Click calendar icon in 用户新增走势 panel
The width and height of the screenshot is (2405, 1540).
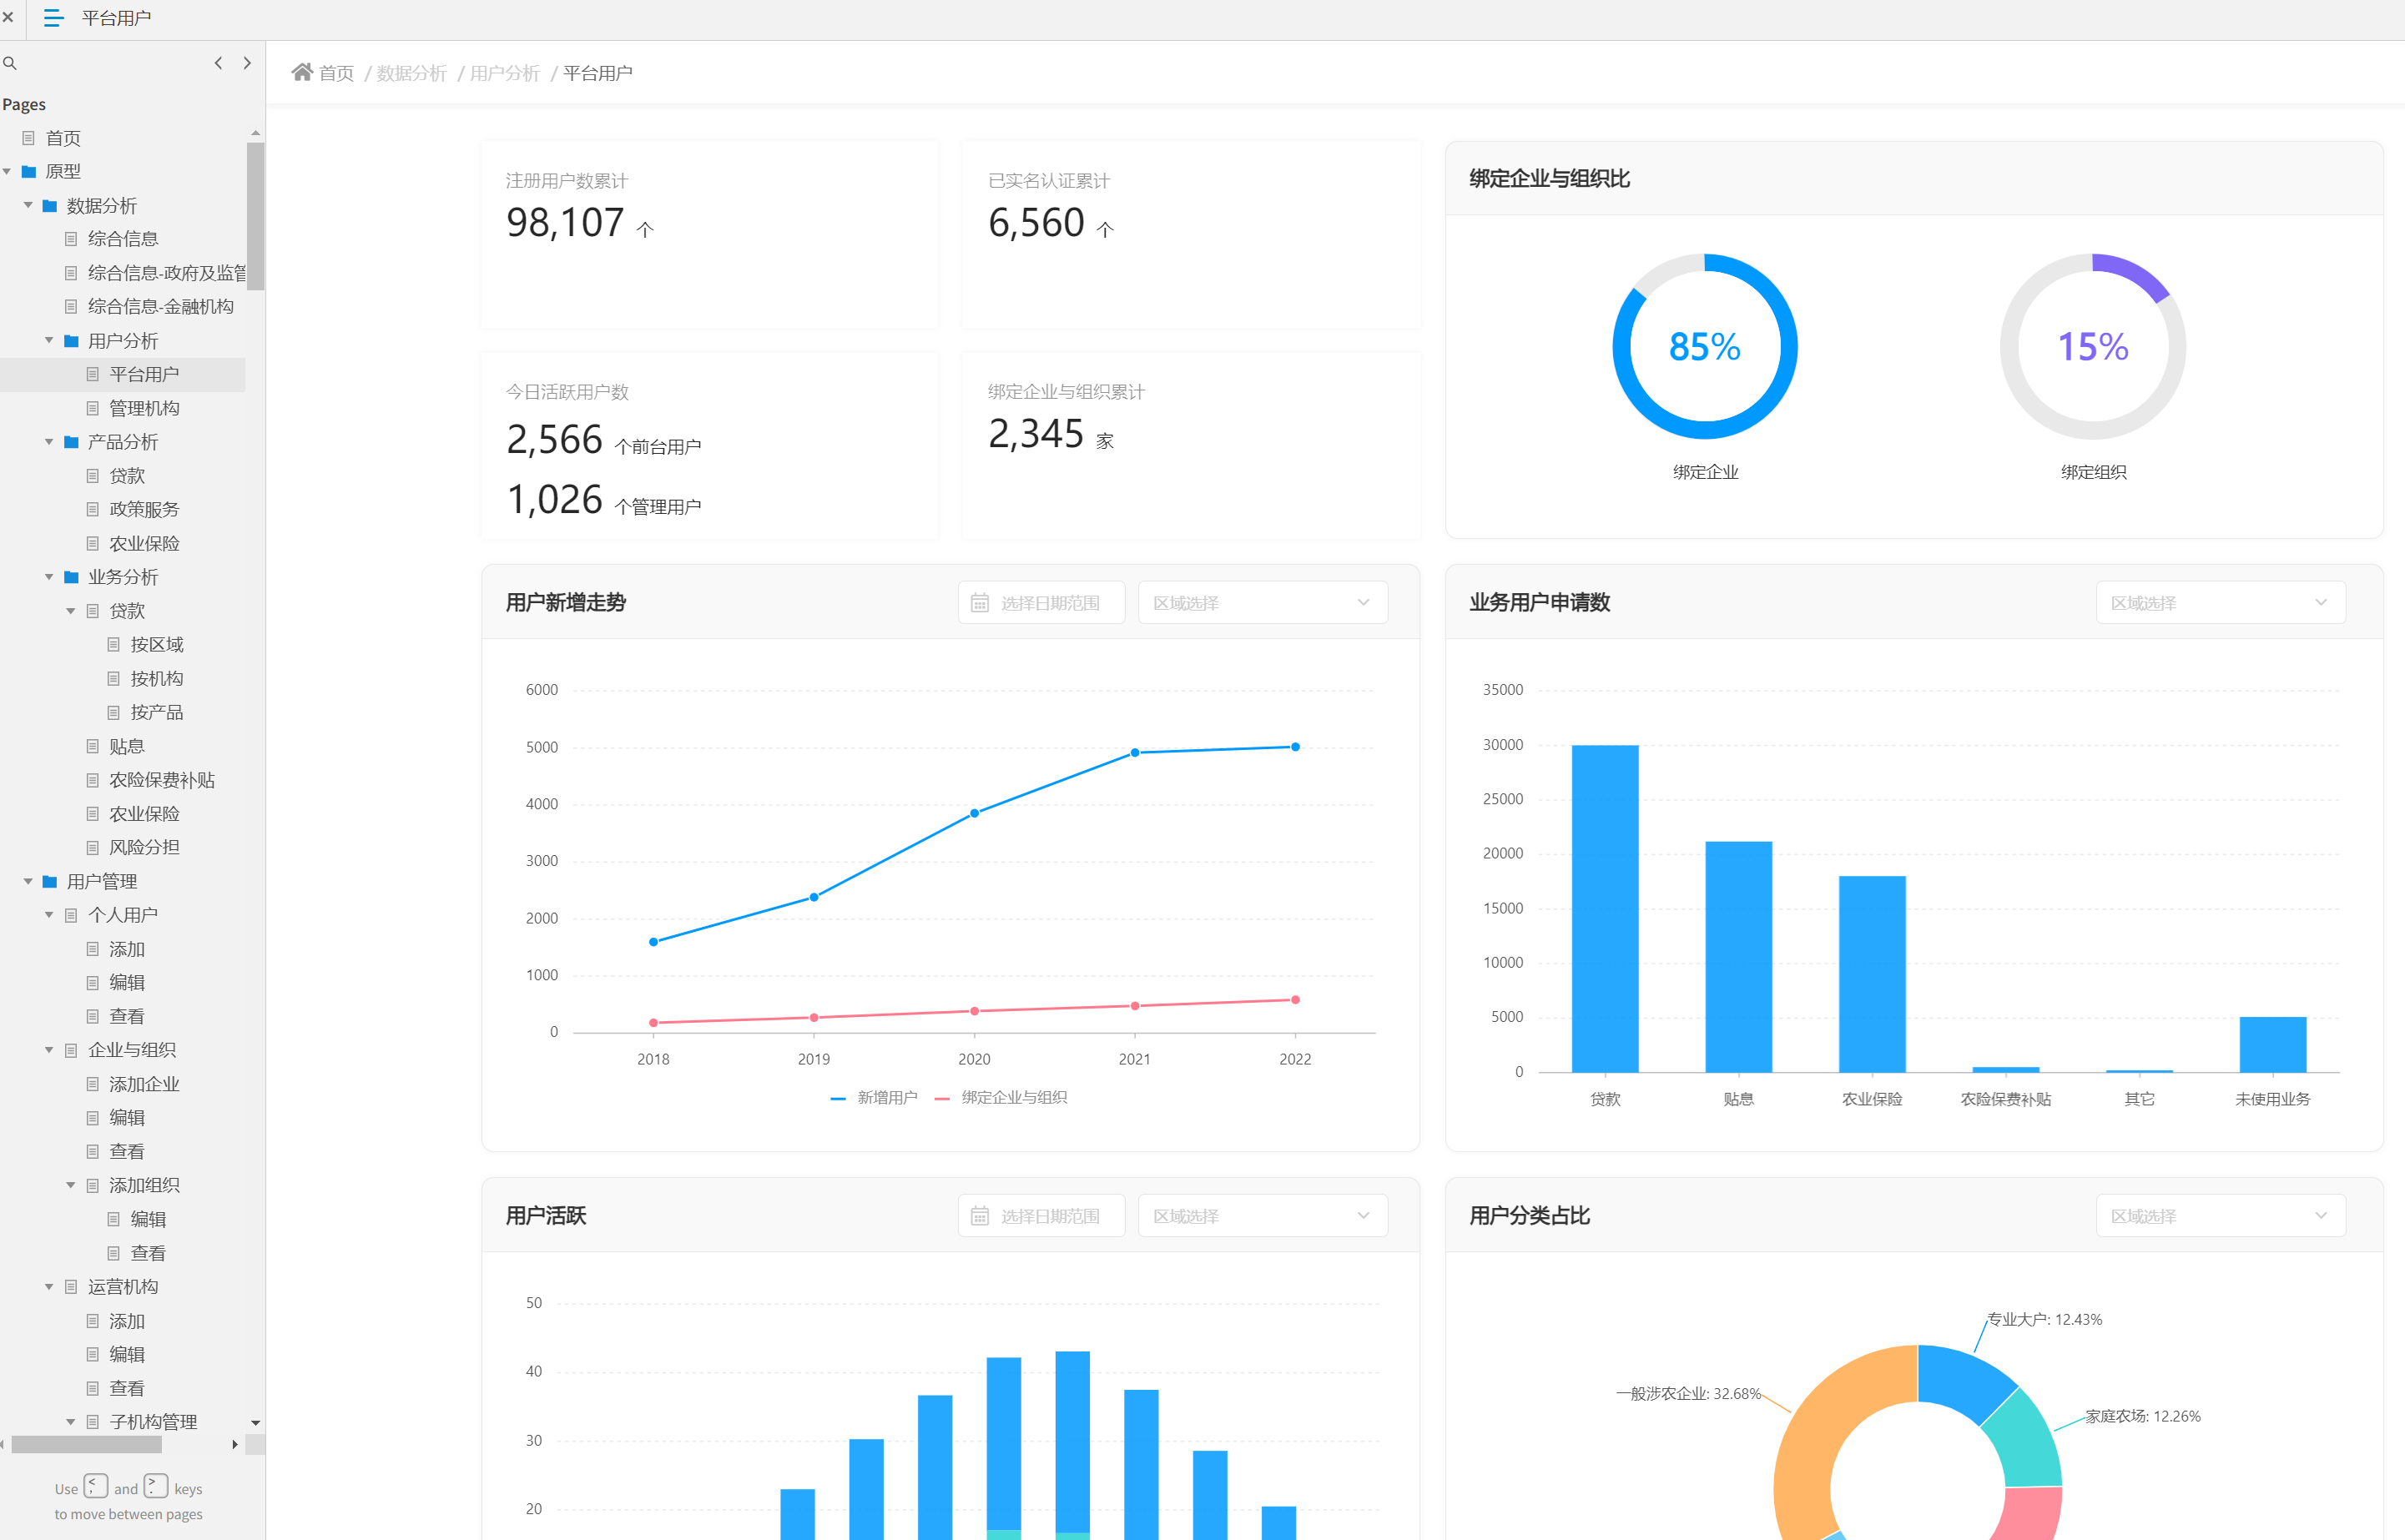980,603
